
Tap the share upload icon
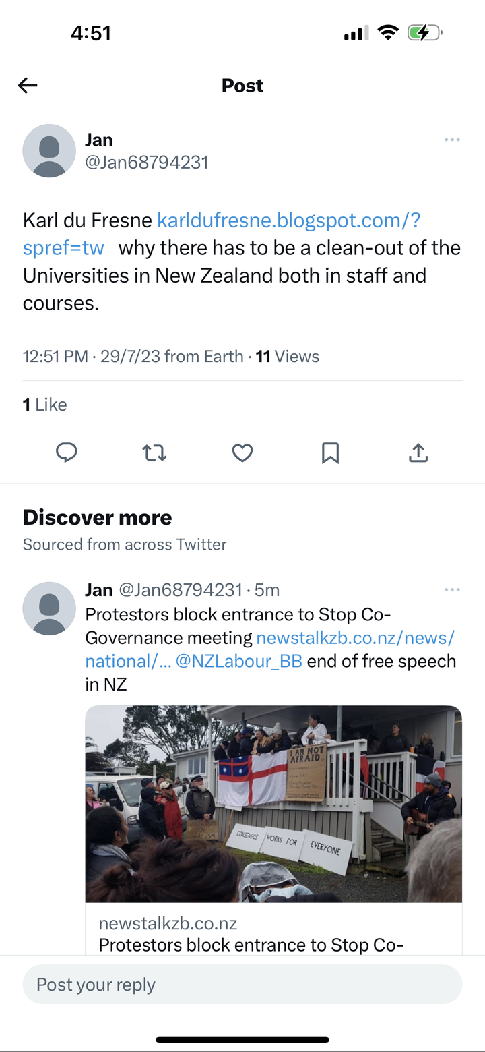click(418, 453)
